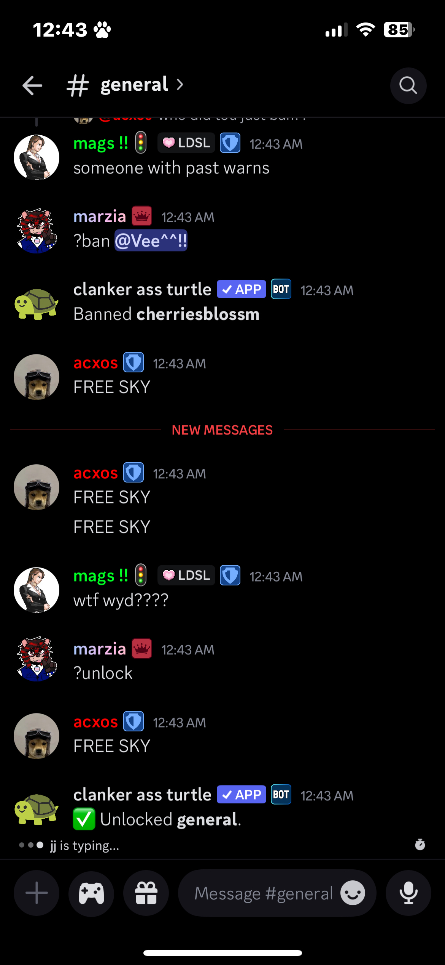Tap acxos username on first FREE SKY

point(95,363)
